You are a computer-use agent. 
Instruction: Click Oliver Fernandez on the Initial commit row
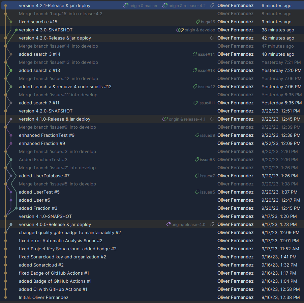click(235, 297)
